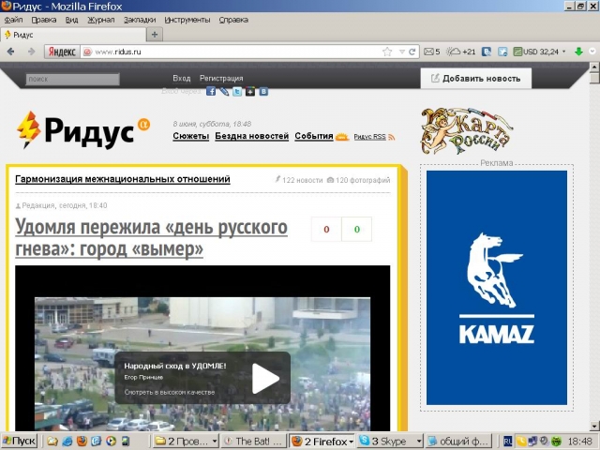Open the Firefox taskbar group dropdown
This screenshot has height=450, width=600.
[x=352, y=441]
